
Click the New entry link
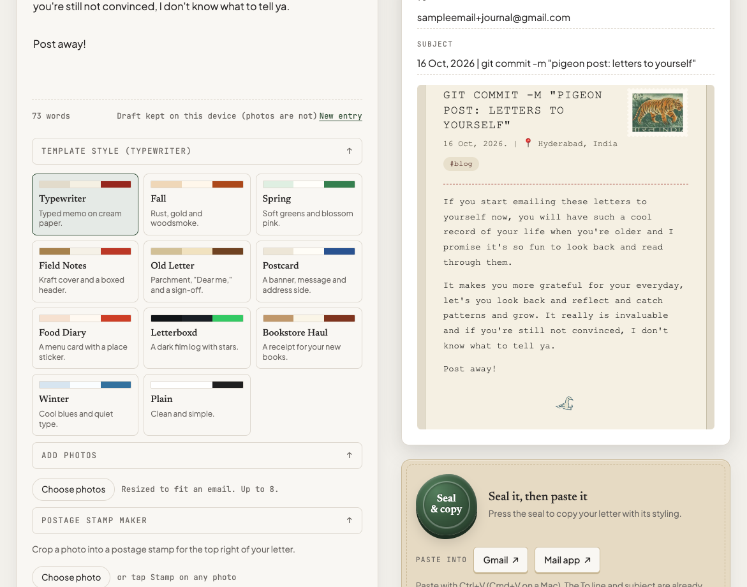(x=341, y=116)
